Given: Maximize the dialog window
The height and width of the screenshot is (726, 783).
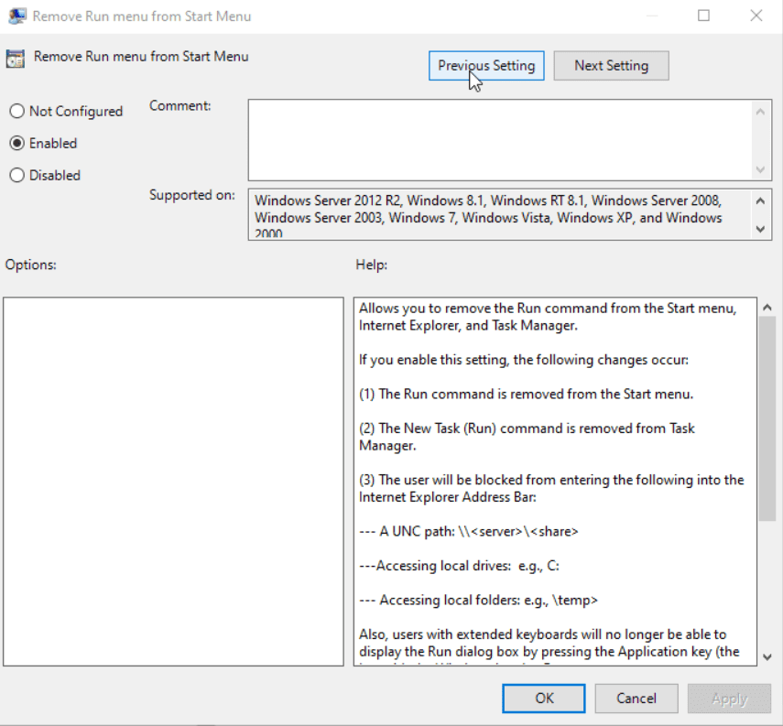Looking at the screenshot, I should point(703,16).
